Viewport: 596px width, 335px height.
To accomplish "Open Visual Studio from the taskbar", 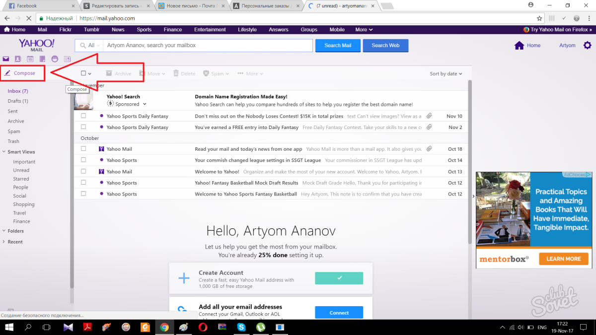I will pos(69,328).
